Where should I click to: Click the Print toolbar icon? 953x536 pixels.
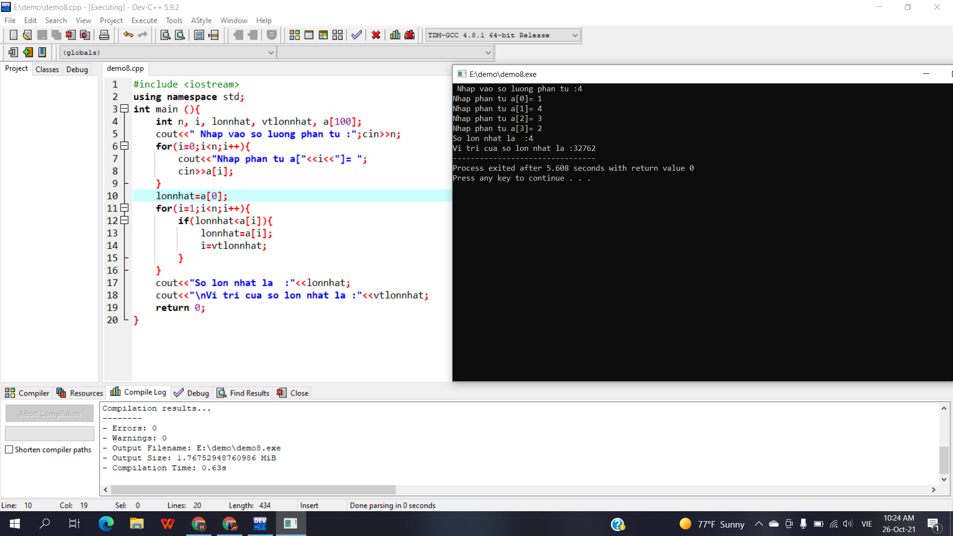pos(104,35)
